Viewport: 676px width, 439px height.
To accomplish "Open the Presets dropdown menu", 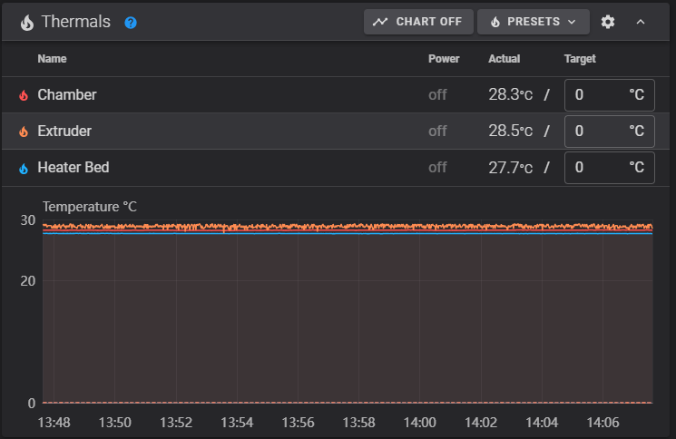I will (533, 22).
